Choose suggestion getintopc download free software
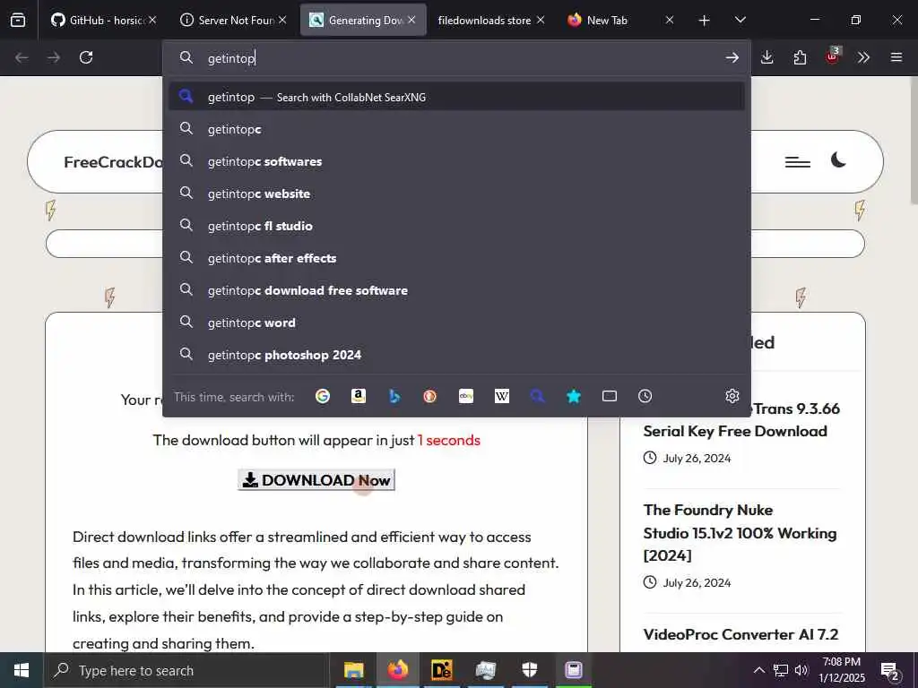918x688 pixels. pos(456,290)
